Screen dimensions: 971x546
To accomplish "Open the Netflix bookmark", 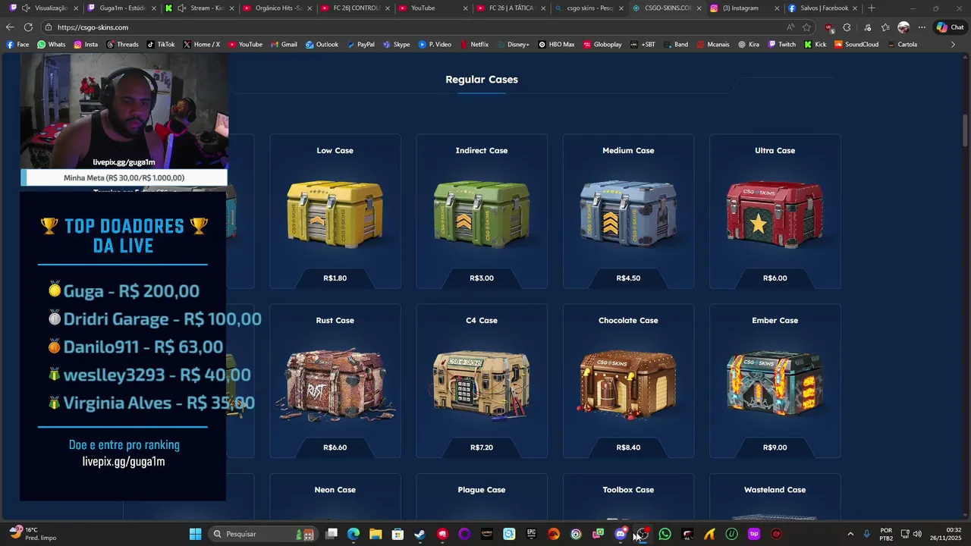I will (x=474, y=45).
